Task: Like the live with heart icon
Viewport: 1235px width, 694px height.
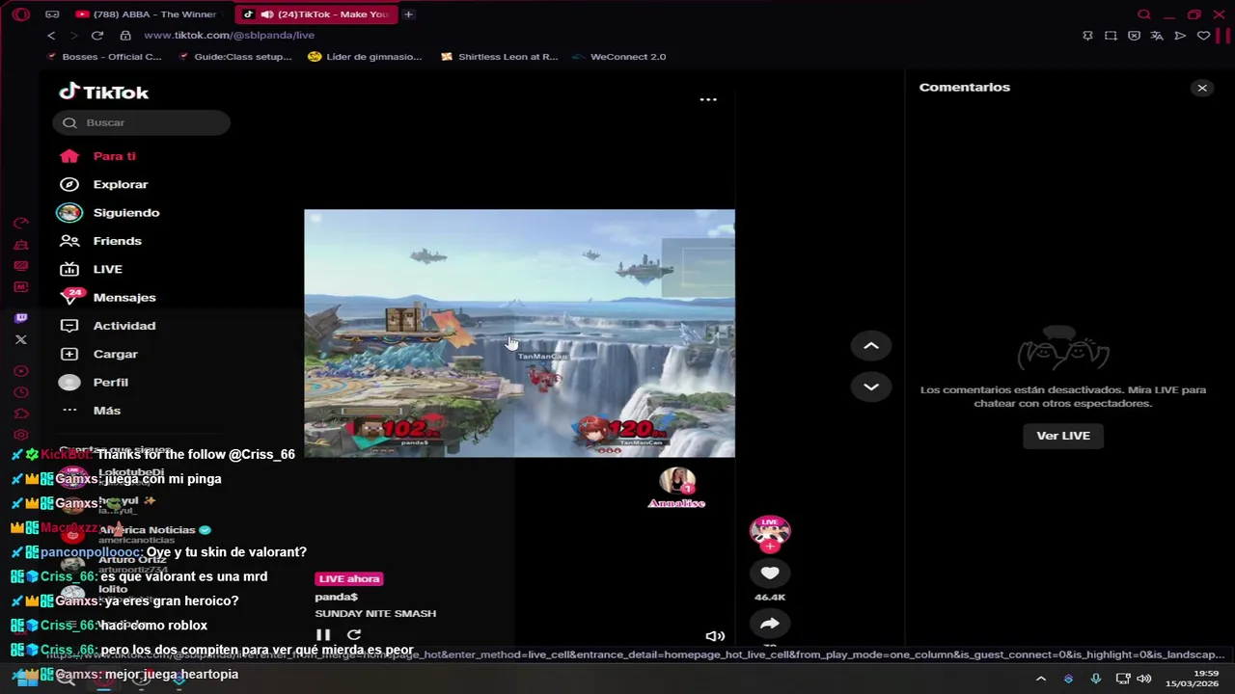Action: (769, 574)
